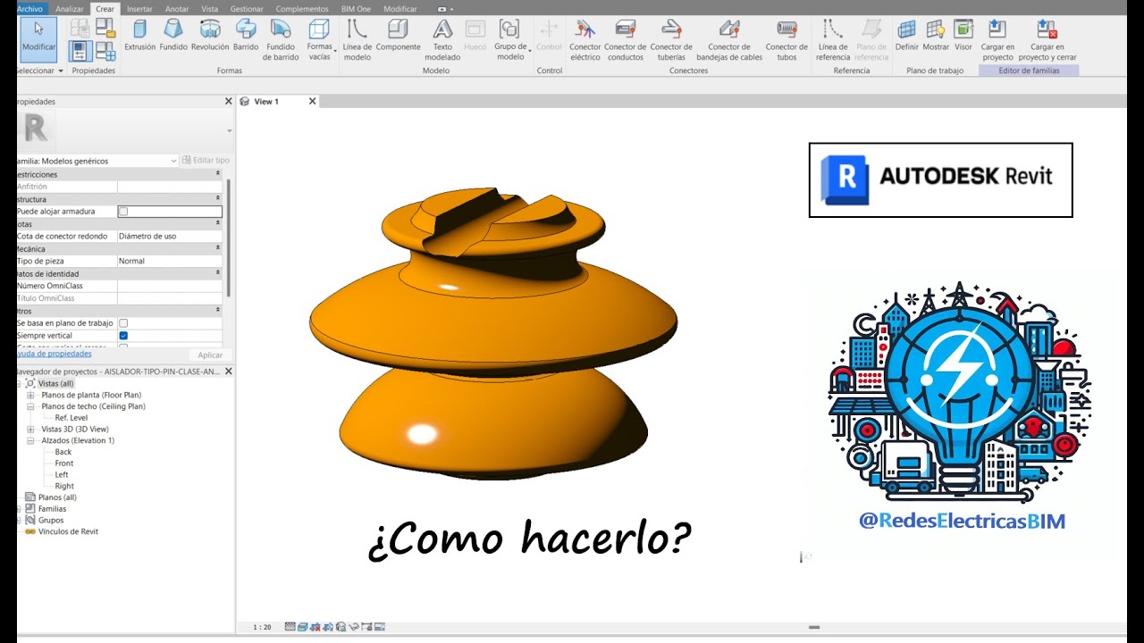Click the properties panel vertical scrollbar
The height and width of the screenshot is (643, 1144).
pyautogui.click(x=228, y=238)
